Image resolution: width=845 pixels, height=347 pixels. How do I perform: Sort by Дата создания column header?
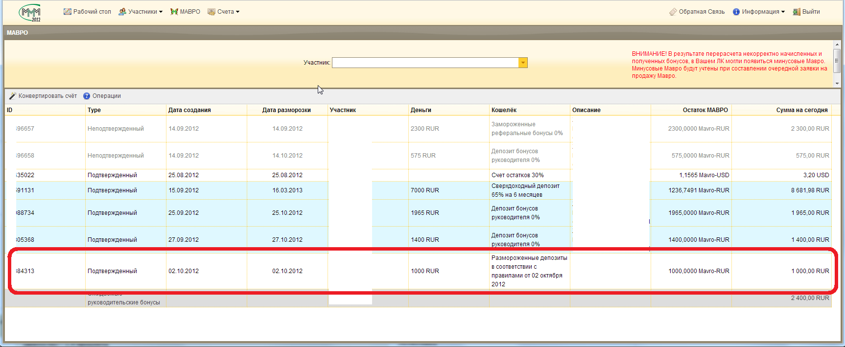point(207,110)
